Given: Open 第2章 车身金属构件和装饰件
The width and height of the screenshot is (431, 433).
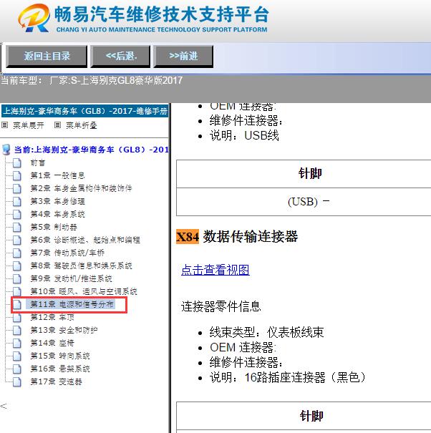Looking at the screenshot, I should (x=81, y=188).
